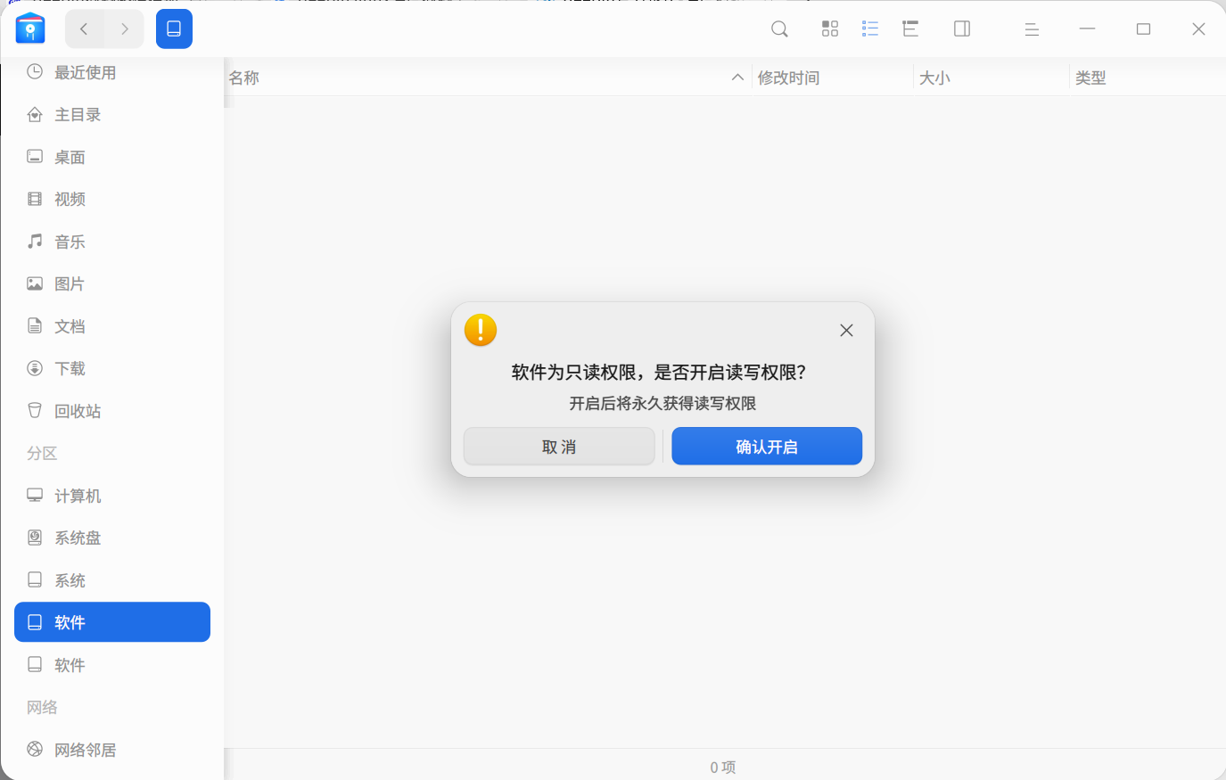The width and height of the screenshot is (1226, 780).
Task: Click the 0 项 status text
Action: 723,768
